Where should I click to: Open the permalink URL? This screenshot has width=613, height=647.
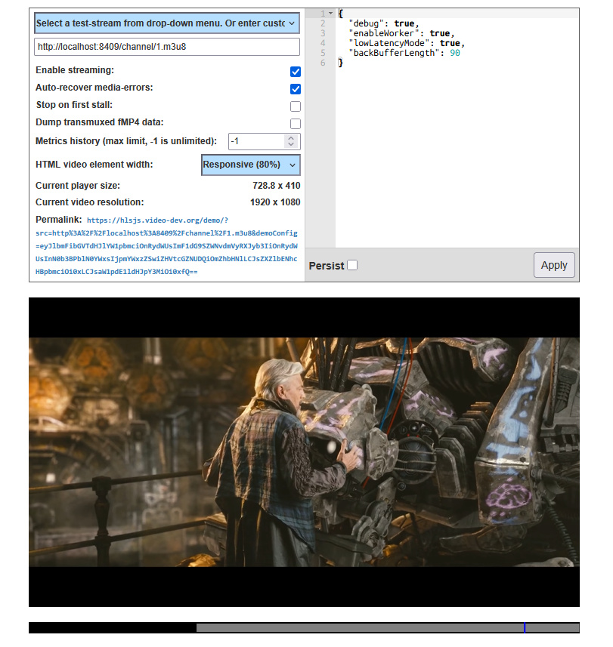[166, 246]
